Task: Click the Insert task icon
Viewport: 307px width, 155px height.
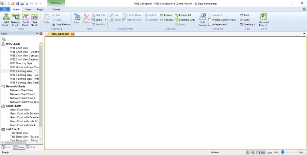Action: tap(77, 17)
